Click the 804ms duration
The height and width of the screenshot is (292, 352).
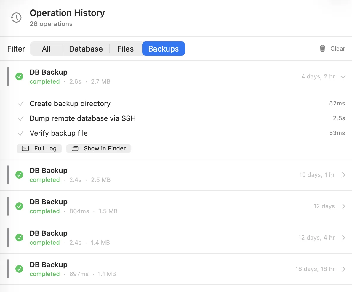79,211
